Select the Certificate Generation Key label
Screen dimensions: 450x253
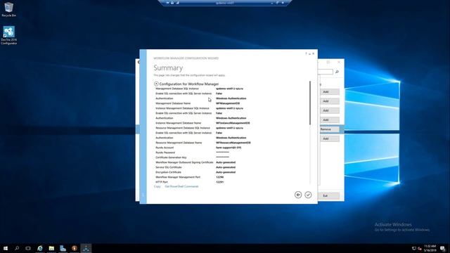click(x=171, y=157)
